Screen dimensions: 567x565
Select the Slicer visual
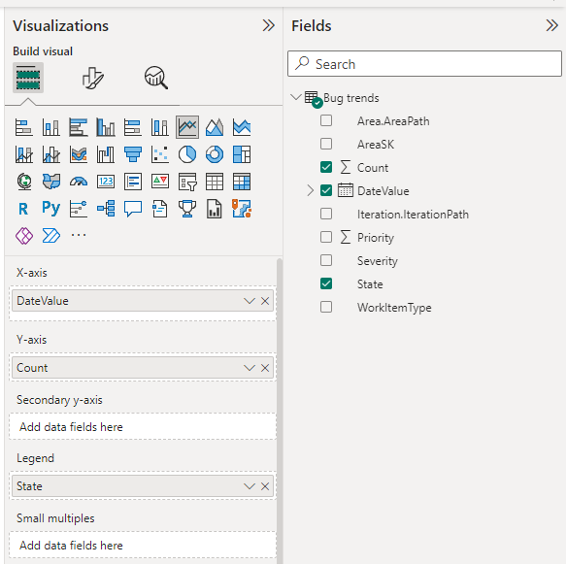pyautogui.click(x=187, y=182)
